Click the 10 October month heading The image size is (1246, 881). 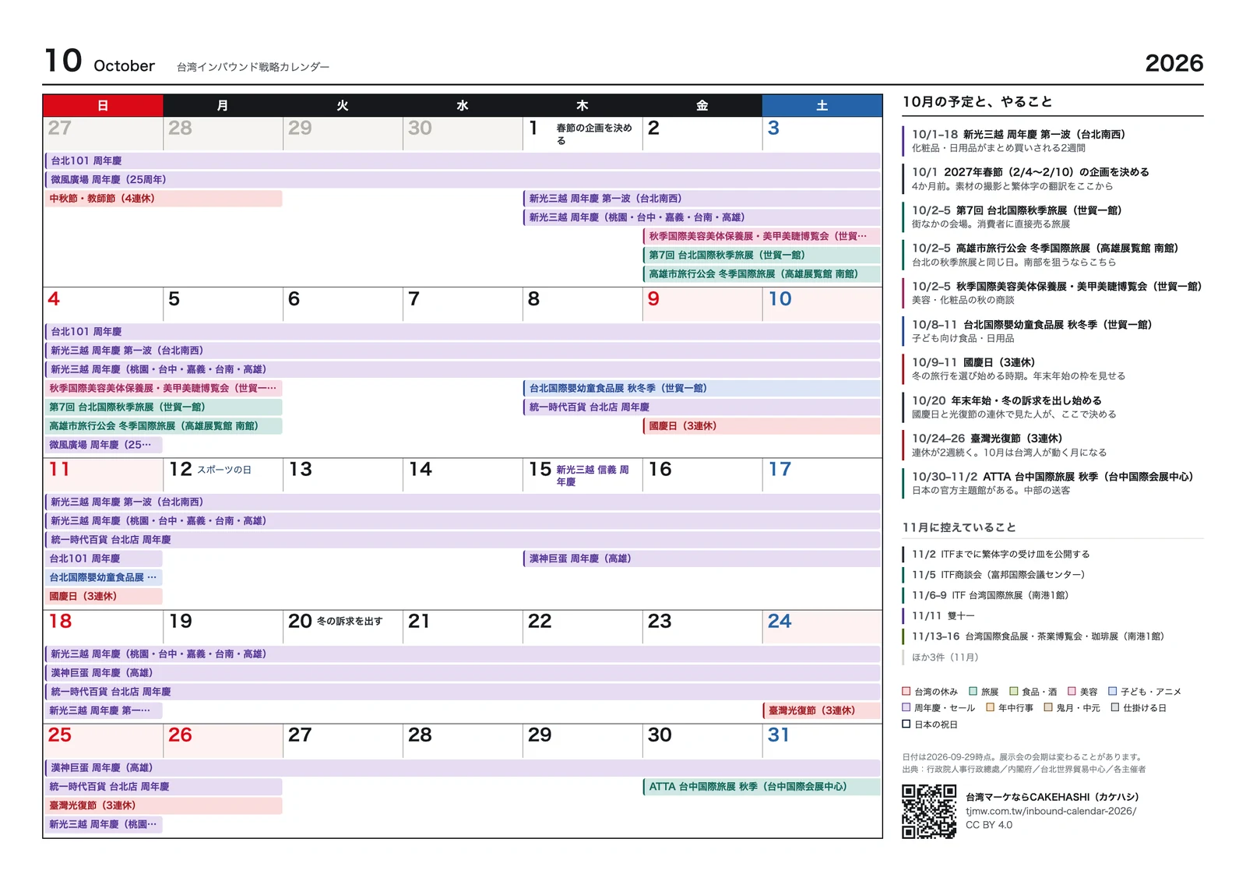99,61
